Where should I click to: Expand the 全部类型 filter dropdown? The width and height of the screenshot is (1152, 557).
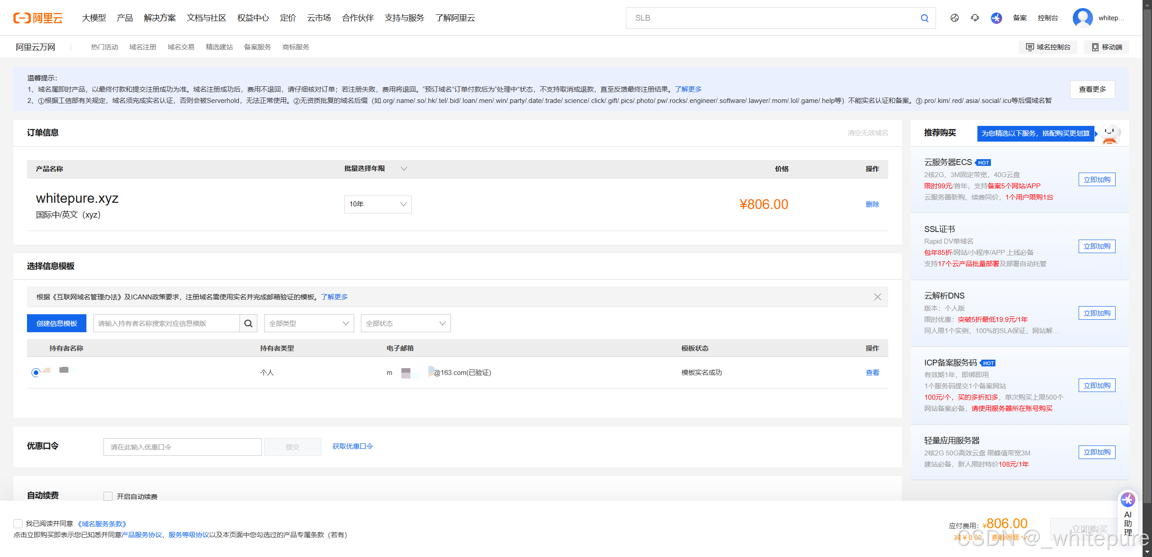click(x=309, y=323)
